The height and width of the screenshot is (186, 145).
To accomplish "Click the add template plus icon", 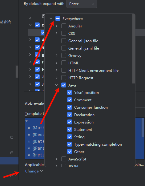I will click(28, 16).
